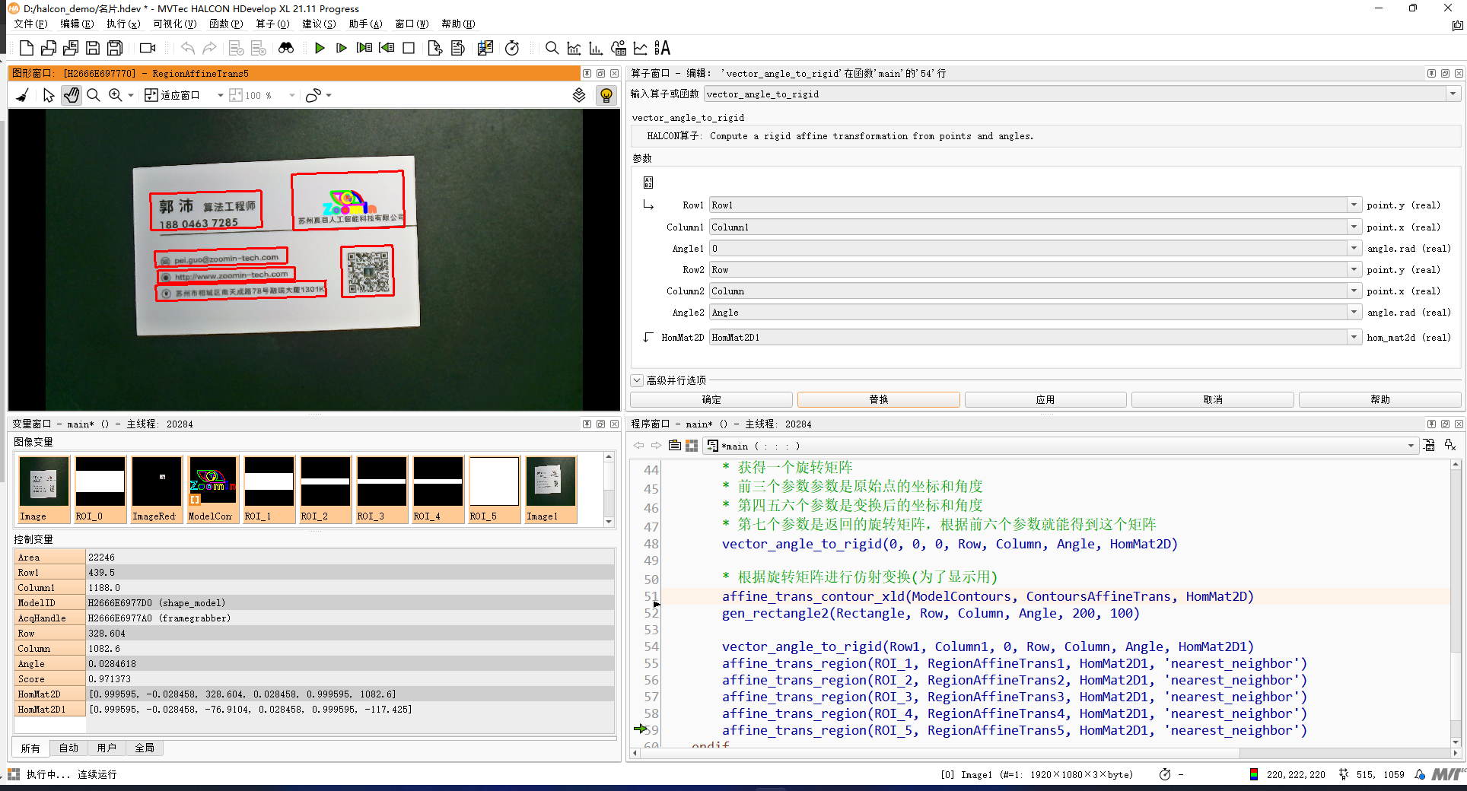This screenshot has width=1467, height=791.
Task: Open the 执行 menu
Action: (123, 24)
